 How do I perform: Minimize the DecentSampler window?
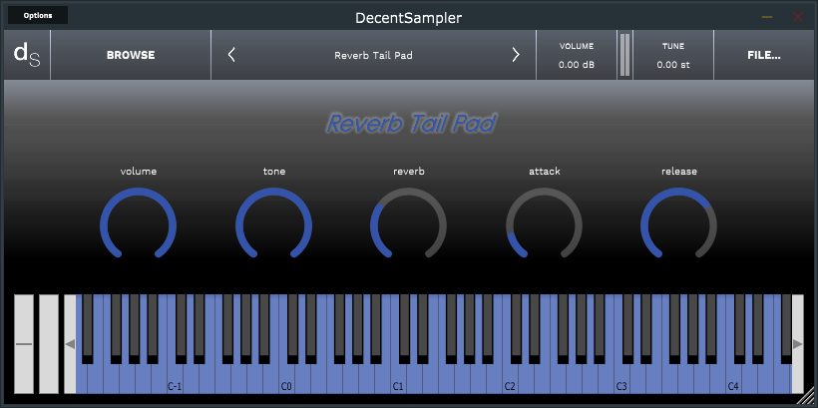767,17
